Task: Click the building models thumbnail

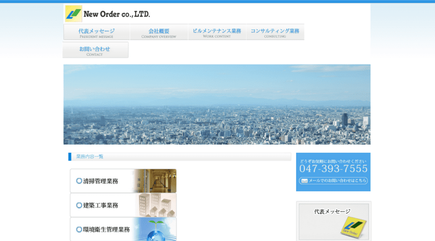Action: (156, 205)
